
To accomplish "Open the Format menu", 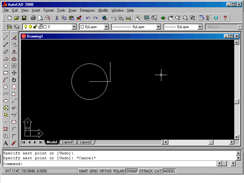I will click(x=48, y=10).
